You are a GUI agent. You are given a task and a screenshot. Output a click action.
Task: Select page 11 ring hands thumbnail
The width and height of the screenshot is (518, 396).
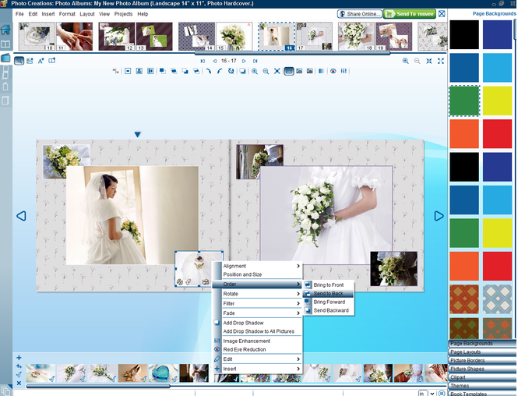click(x=74, y=37)
